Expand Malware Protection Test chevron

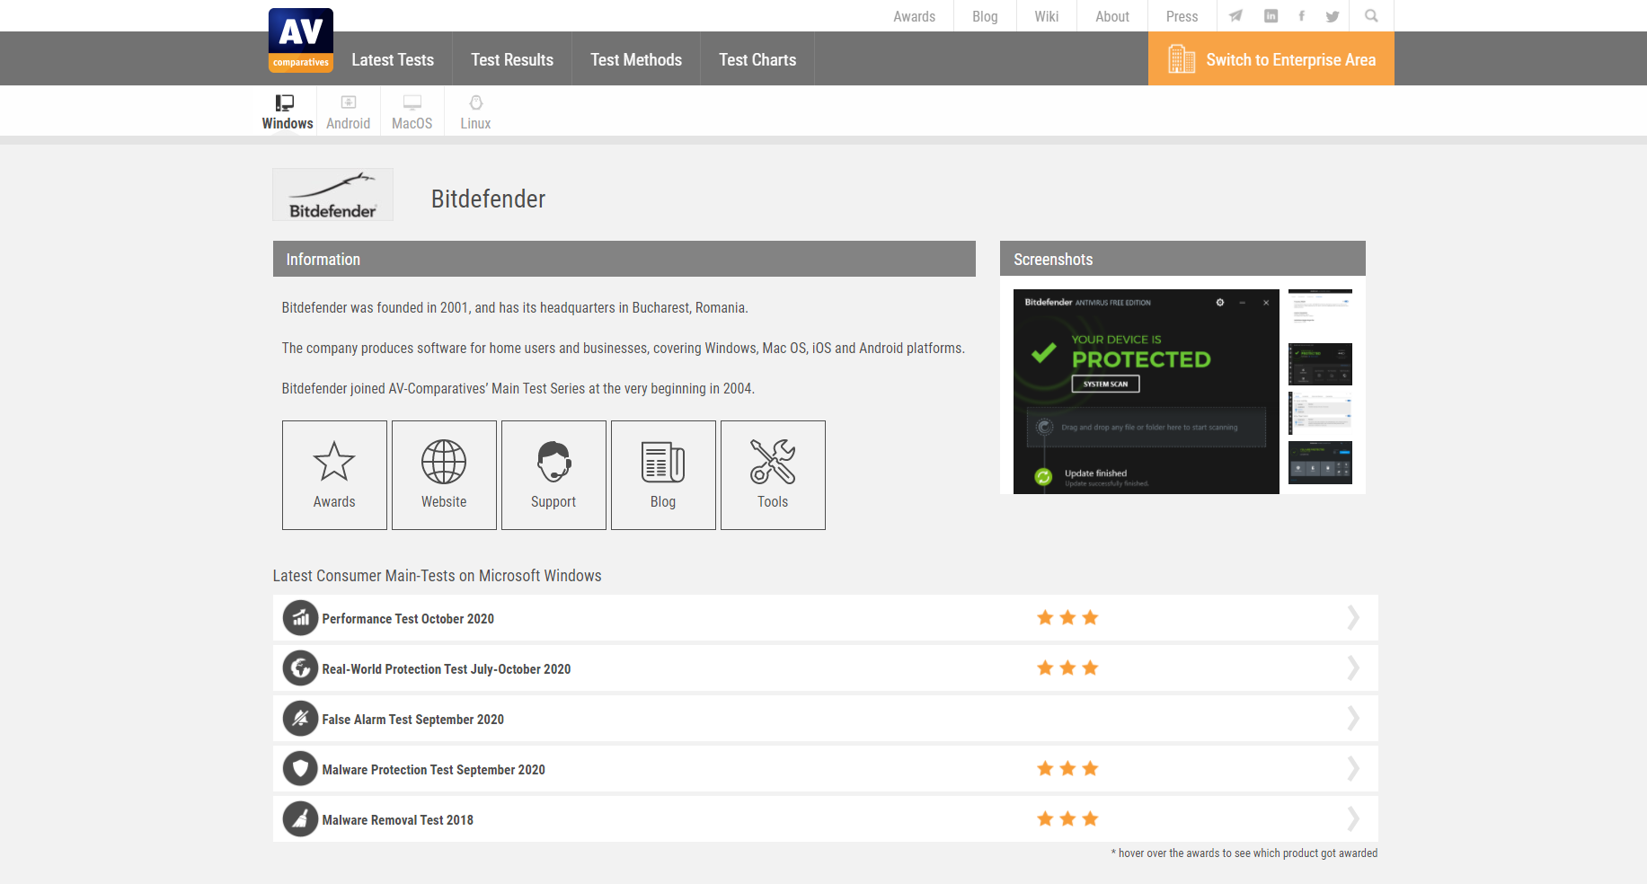point(1353,769)
